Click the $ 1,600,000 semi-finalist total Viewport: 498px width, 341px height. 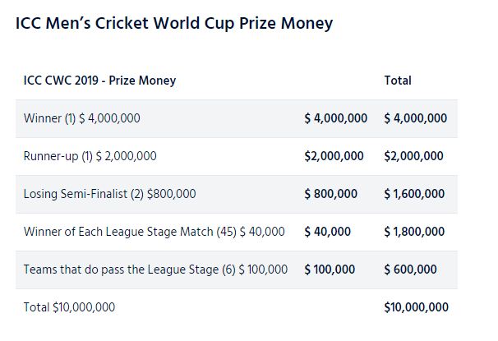click(x=414, y=194)
